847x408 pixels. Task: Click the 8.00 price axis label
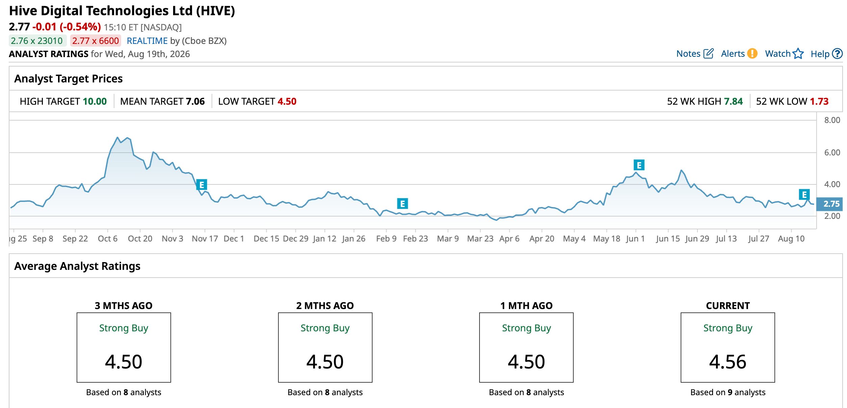pos(832,120)
